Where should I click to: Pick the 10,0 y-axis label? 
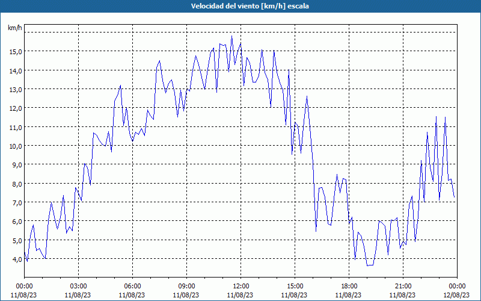click(15, 146)
